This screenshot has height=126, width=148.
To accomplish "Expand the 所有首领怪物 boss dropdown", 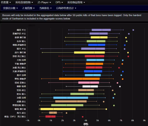I will pyautogui.click(x=24, y=2).
